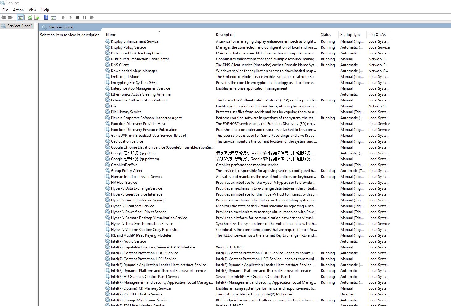Click the gear icon beside Intel(R) Audio Service
The image size is (451, 306).
pyautogui.click(x=108, y=241)
